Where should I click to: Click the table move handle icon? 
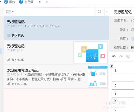coord(111,66)
